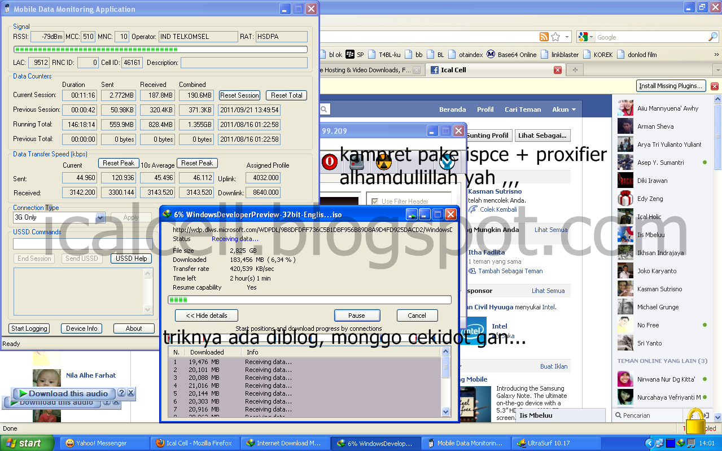Open a new Firefox tab
The height and width of the screenshot is (451, 722).
[575, 70]
